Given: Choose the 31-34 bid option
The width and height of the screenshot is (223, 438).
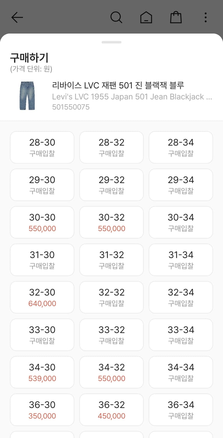Looking at the screenshot, I should 181,260.
